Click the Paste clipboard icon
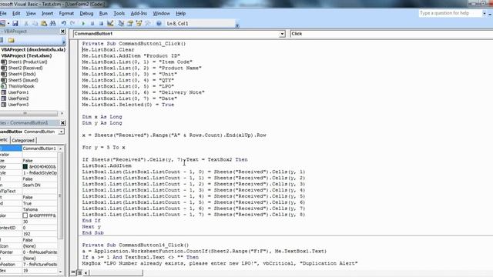 44,24
